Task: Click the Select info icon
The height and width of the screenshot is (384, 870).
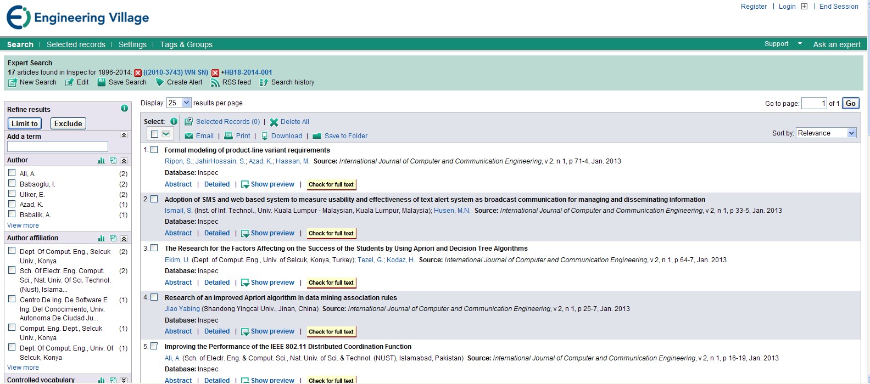Action: pyautogui.click(x=174, y=121)
